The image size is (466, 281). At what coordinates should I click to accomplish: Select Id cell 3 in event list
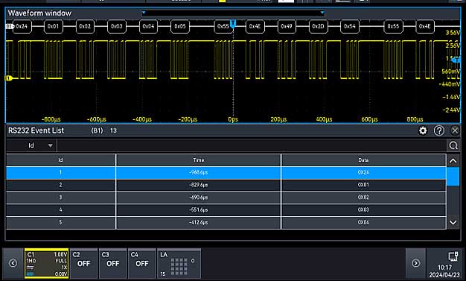(60, 198)
